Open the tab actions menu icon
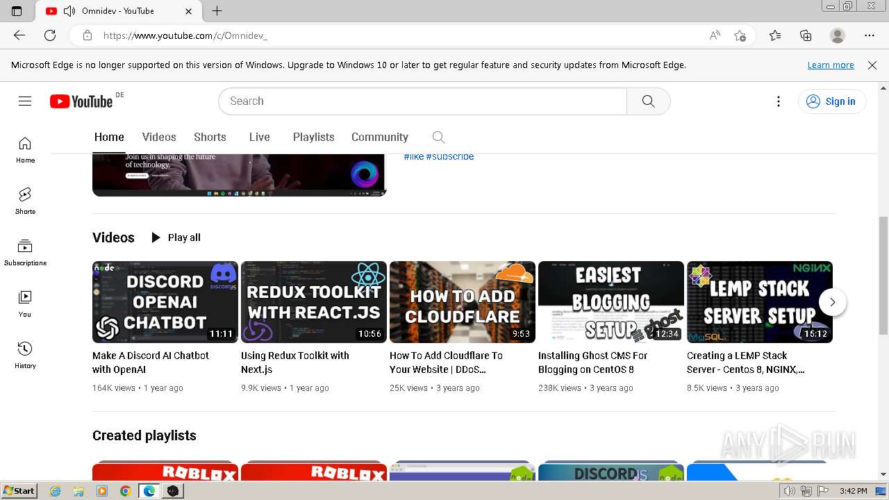889x500 pixels. [x=17, y=11]
